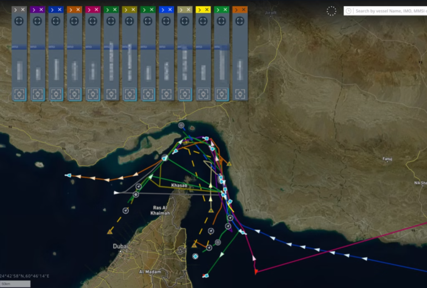Screen dimensions: 427x288
Task: Expand the purple vessel card using its chevron
Action: click(34, 8)
